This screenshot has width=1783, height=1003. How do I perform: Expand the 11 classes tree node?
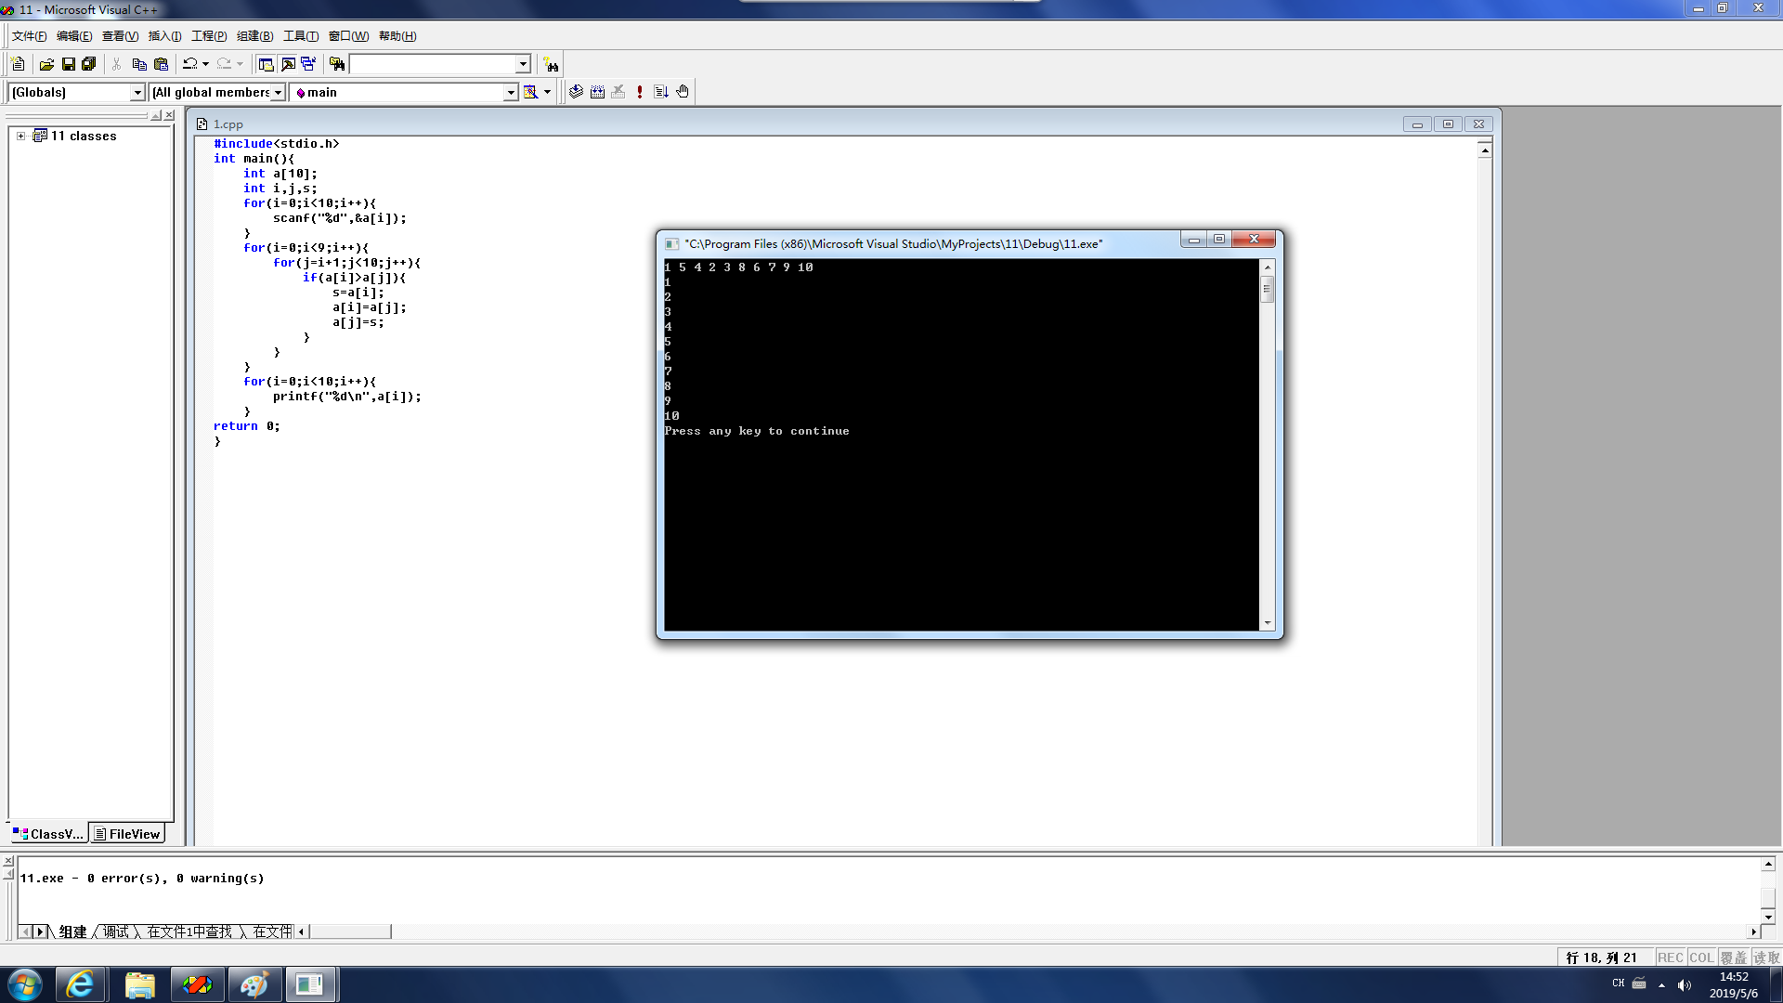click(20, 136)
